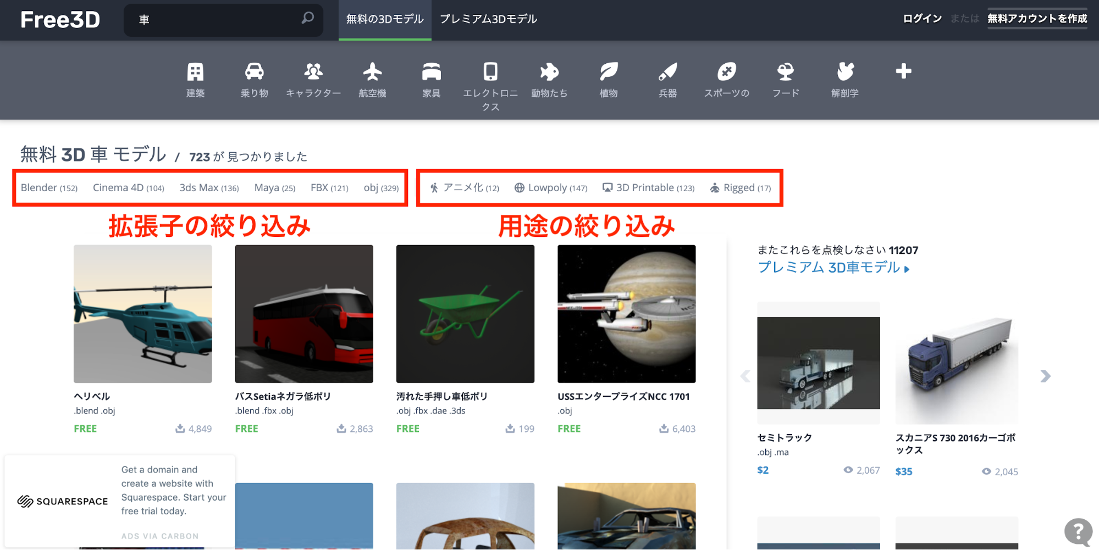Filter by Maya (25) format

pos(275,188)
